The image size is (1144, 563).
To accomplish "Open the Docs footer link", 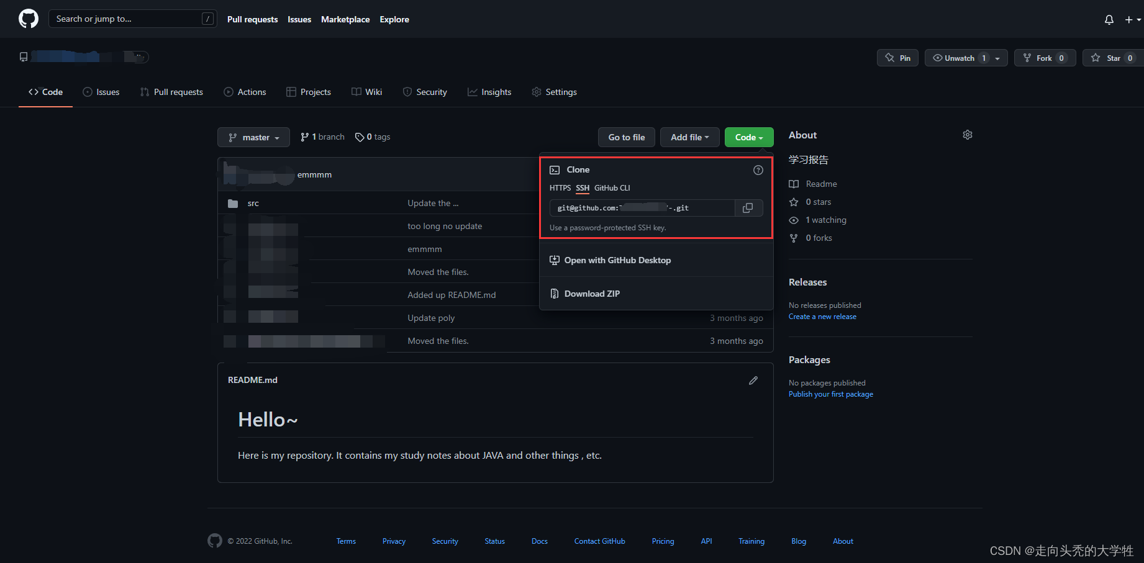I will [540, 541].
